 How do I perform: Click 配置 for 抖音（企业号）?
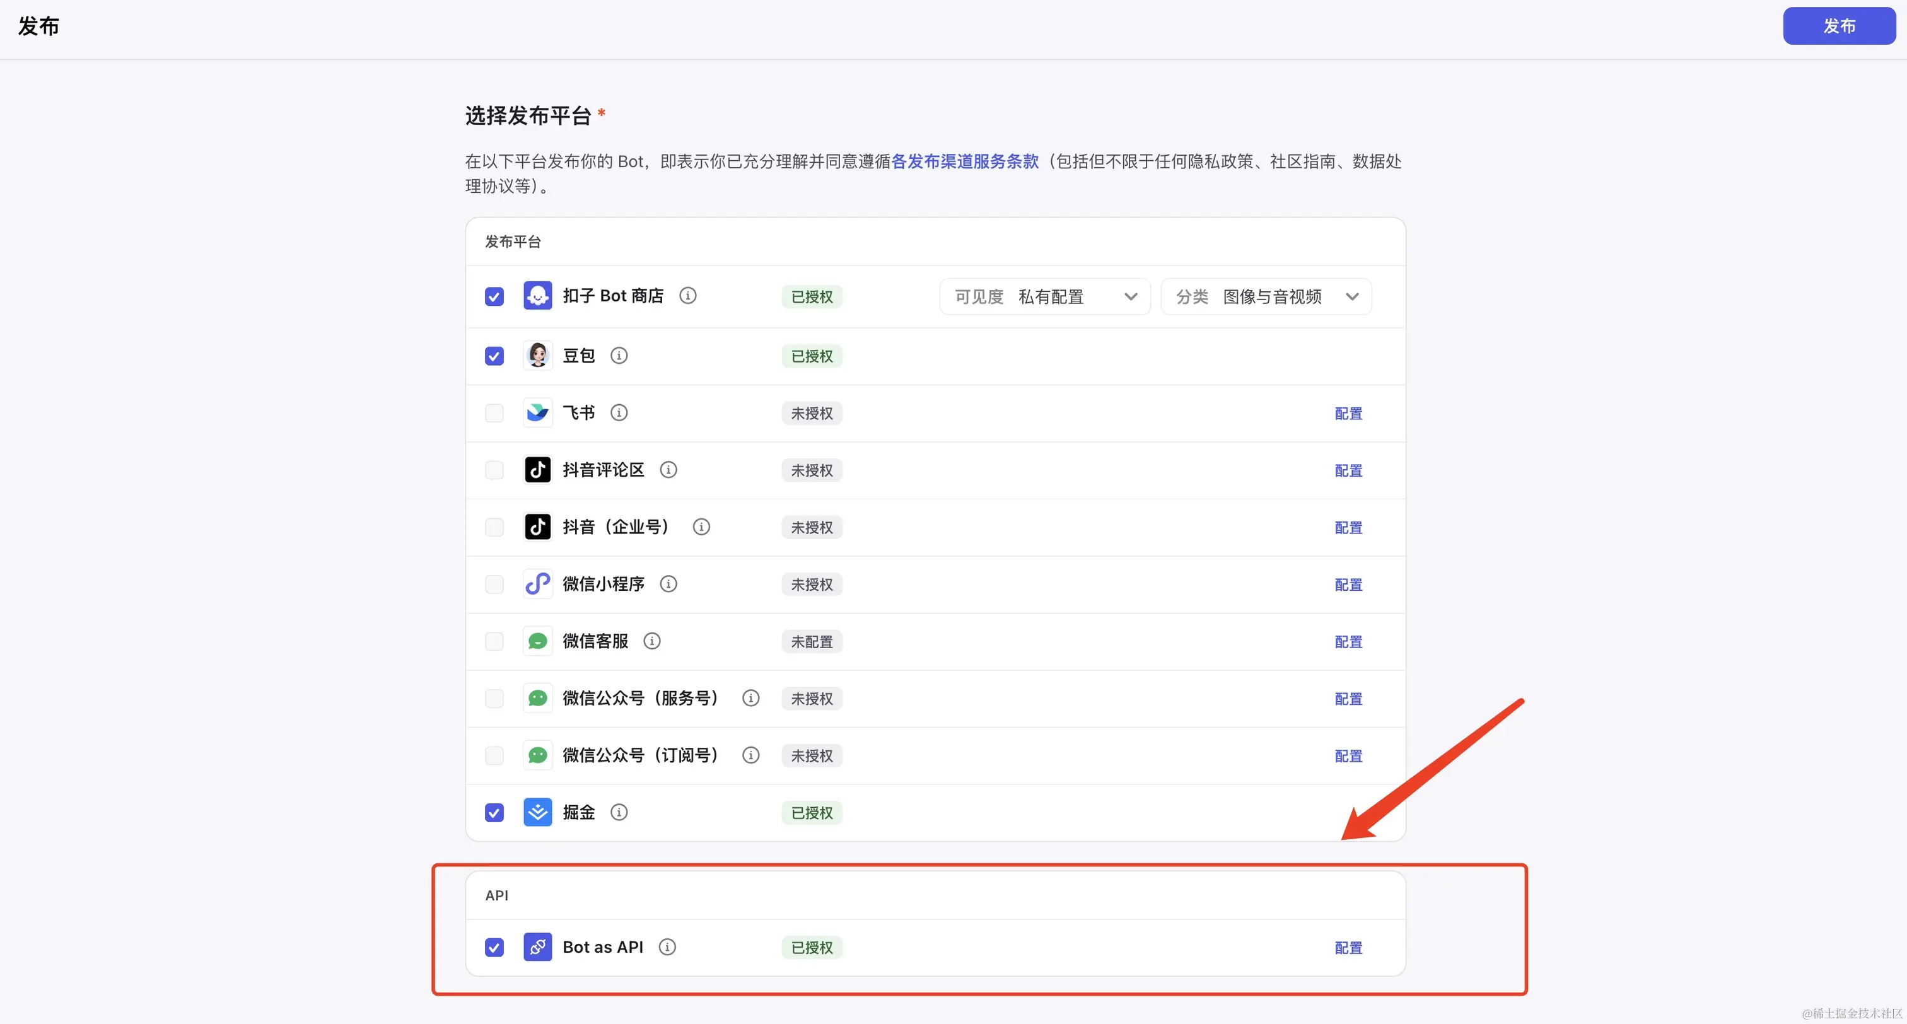pos(1348,527)
